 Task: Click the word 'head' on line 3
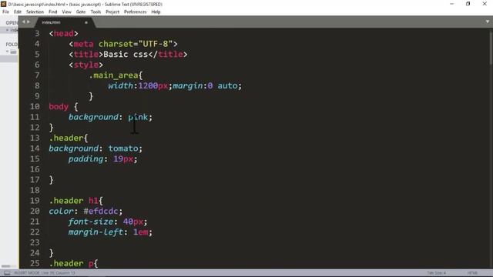pos(63,34)
